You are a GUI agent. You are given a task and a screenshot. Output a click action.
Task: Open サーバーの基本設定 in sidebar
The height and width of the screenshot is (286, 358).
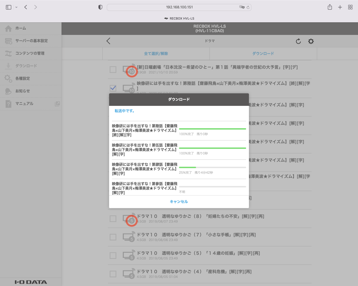click(x=31, y=41)
